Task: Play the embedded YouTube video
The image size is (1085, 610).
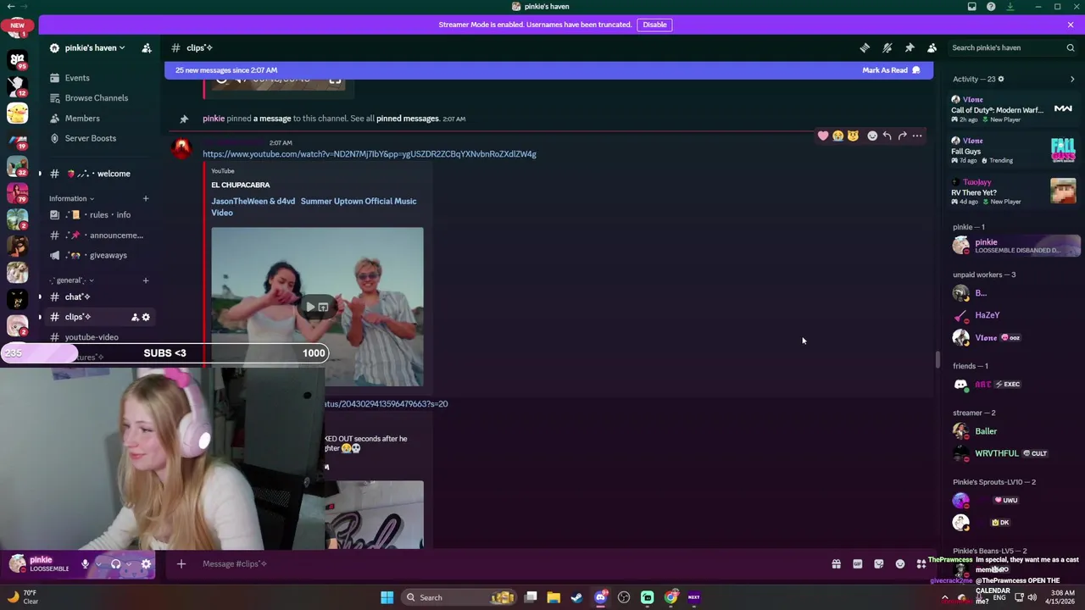Action: (310, 307)
